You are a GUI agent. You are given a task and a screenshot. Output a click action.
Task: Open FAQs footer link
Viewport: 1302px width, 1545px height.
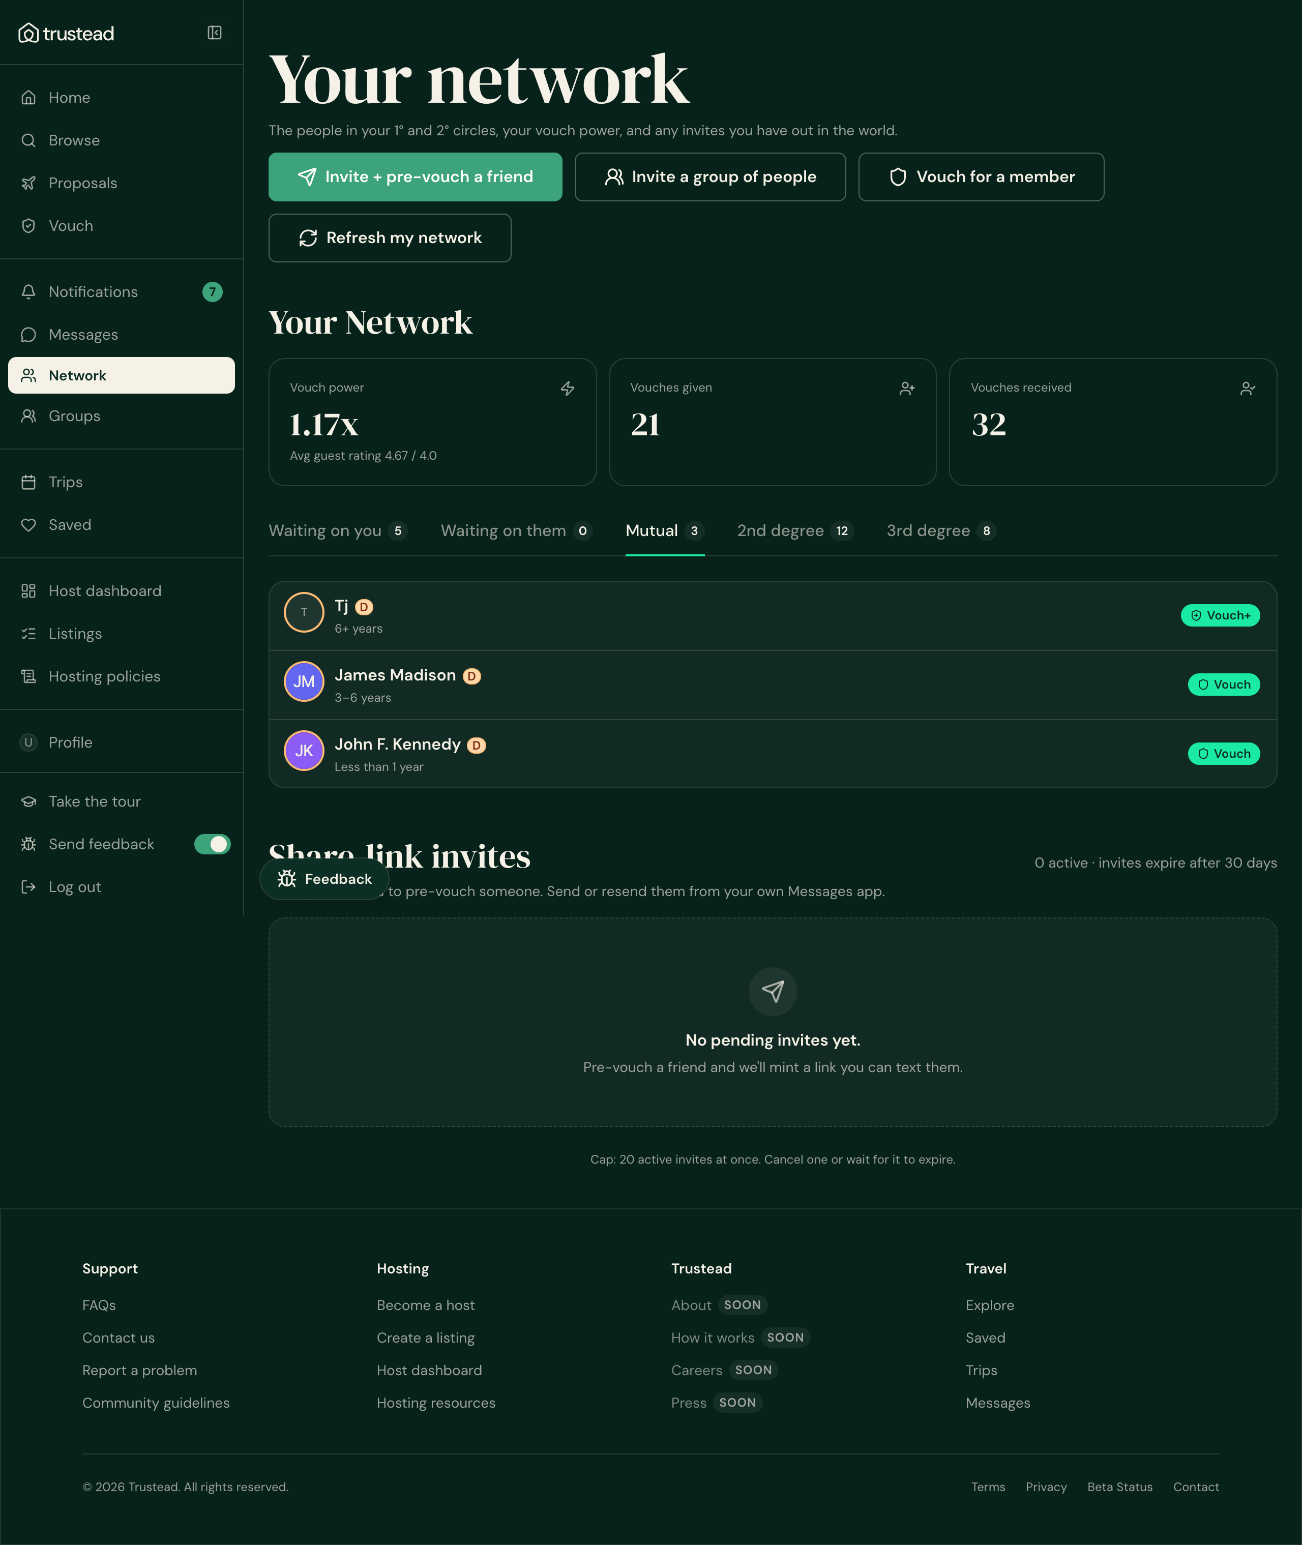[x=99, y=1305]
